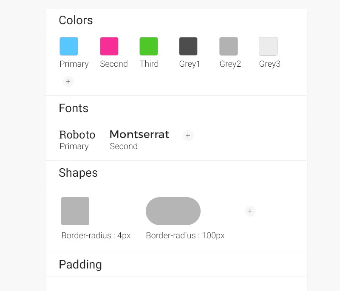Screen dimensions: 340x291
Task: Choose the Grey2 color swatch
Action: pos(229,46)
